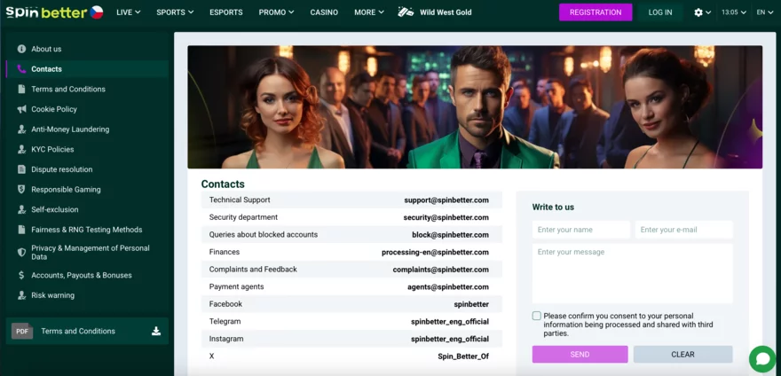Click the About us info icon
The width and height of the screenshot is (781, 376).
[x=21, y=49]
